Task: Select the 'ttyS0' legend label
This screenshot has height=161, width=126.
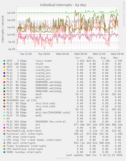Action: [39, 64]
